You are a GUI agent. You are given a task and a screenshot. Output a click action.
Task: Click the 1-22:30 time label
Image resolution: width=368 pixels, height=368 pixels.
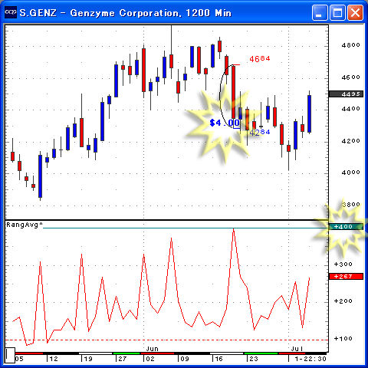310,359
